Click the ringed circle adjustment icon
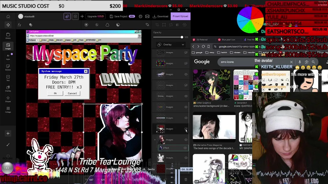 86,25
